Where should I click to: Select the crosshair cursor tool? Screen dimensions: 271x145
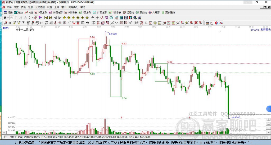97,18
